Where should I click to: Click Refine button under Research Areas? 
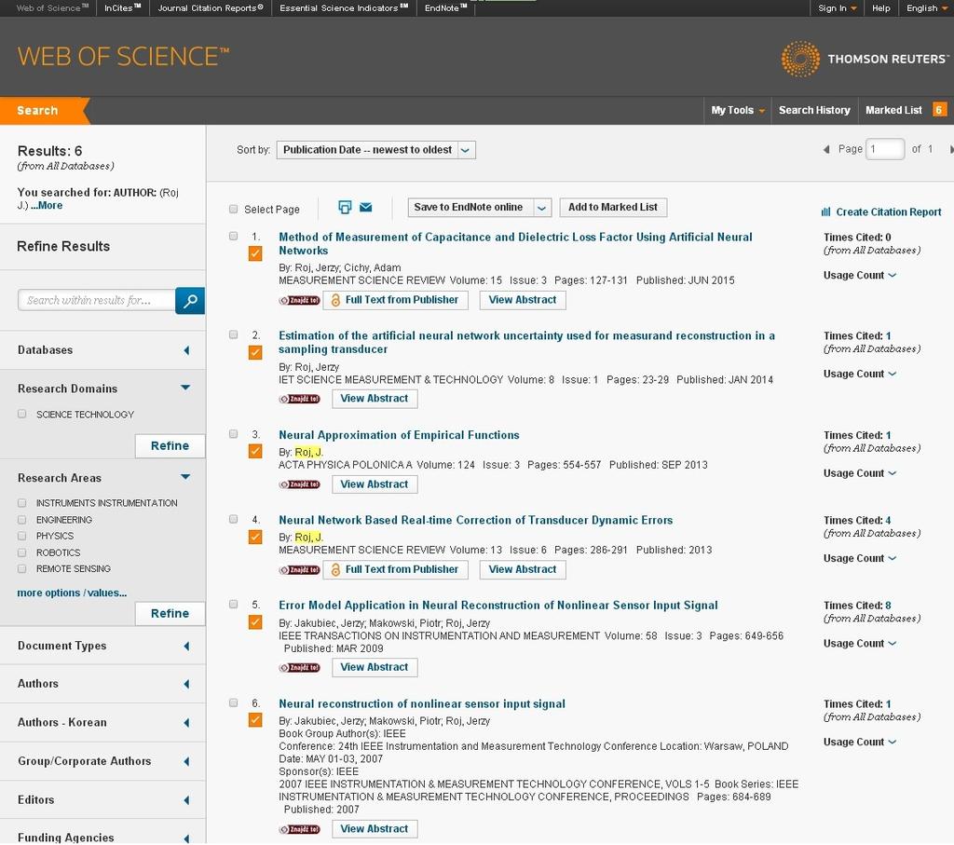[170, 615]
